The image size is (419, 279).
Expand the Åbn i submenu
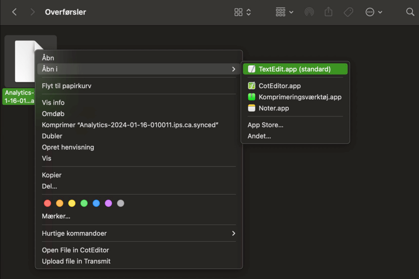point(139,69)
